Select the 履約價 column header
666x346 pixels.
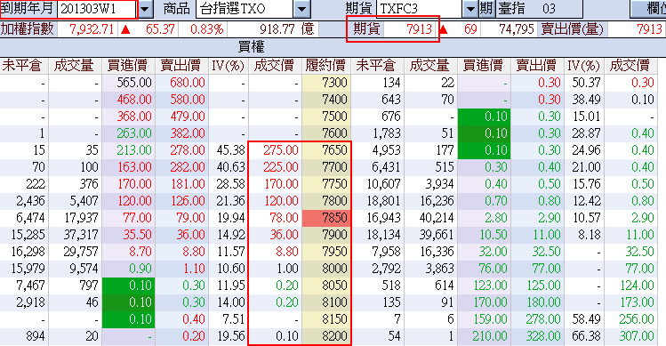pyautogui.click(x=325, y=66)
